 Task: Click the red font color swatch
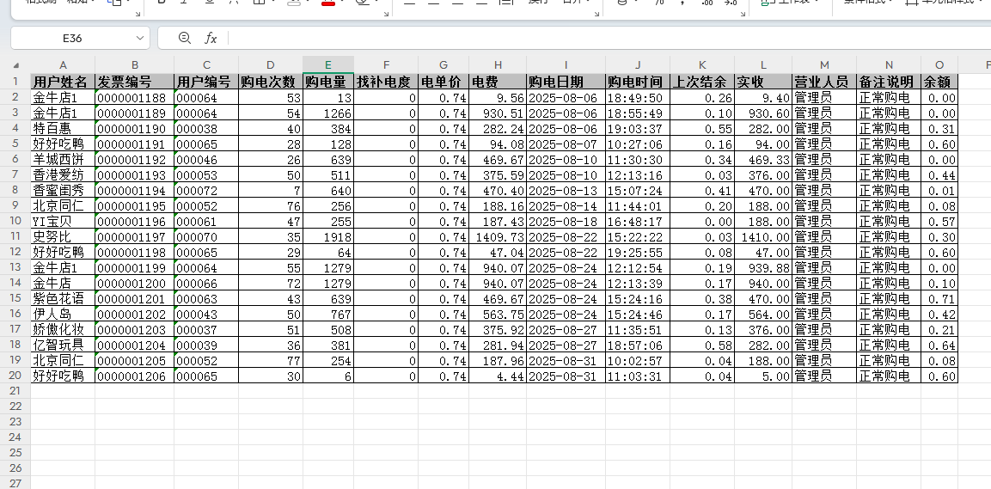(x=327, y=3)
